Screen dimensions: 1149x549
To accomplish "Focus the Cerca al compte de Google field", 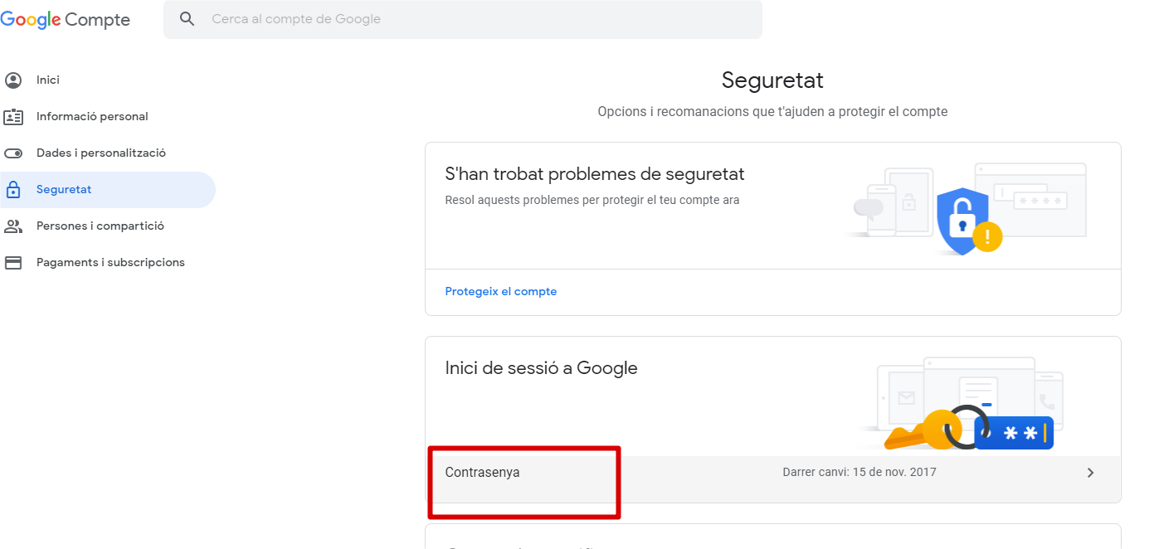I will (x=481, y=19).
